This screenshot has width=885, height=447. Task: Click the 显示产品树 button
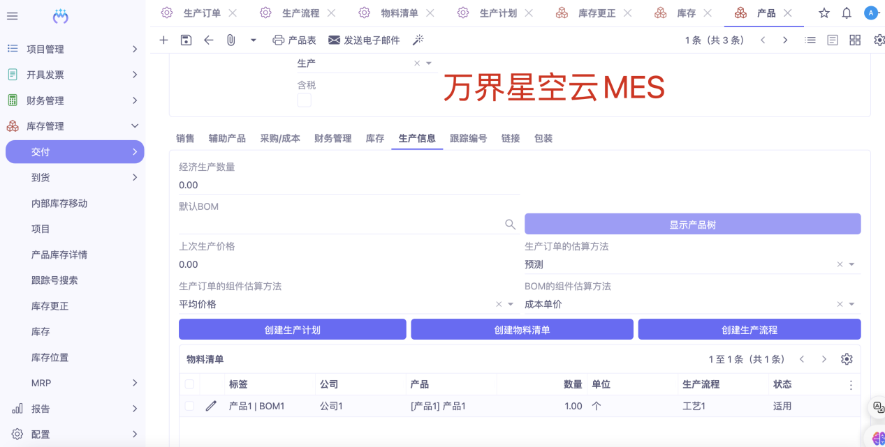click(x=692, y=224)
